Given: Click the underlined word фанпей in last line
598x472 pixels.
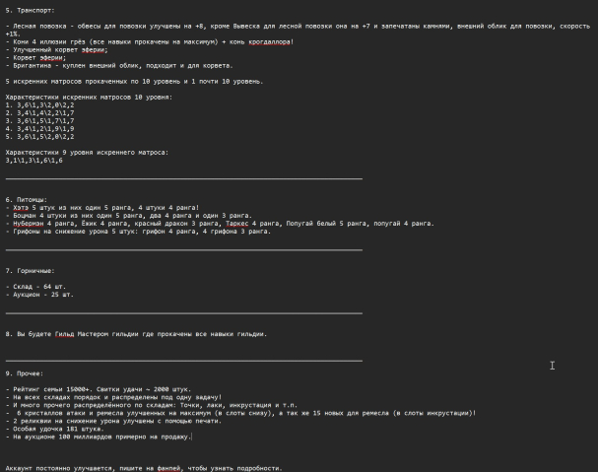Looking at the screenshot, I should point(168,468).
